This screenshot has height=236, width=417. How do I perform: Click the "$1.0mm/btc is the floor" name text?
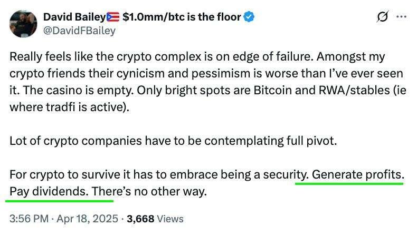tap(182, 17)
